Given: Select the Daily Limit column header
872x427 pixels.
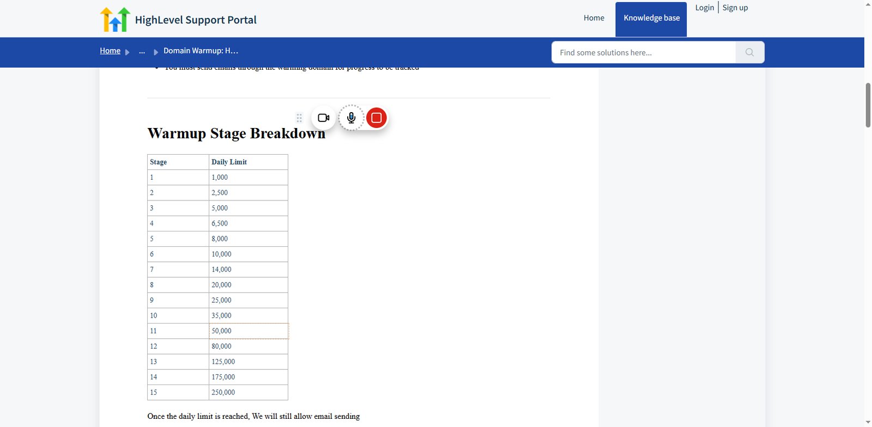Looking at the screenshot, I should coord(249,162).
